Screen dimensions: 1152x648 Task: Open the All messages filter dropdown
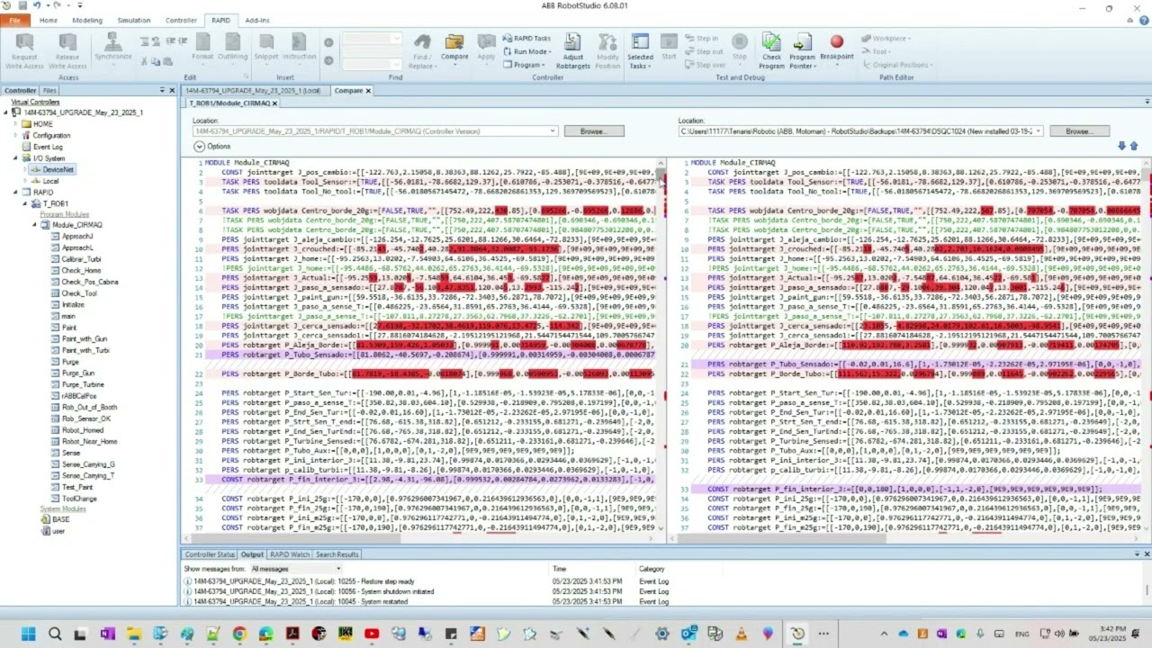tap(296, 569)
